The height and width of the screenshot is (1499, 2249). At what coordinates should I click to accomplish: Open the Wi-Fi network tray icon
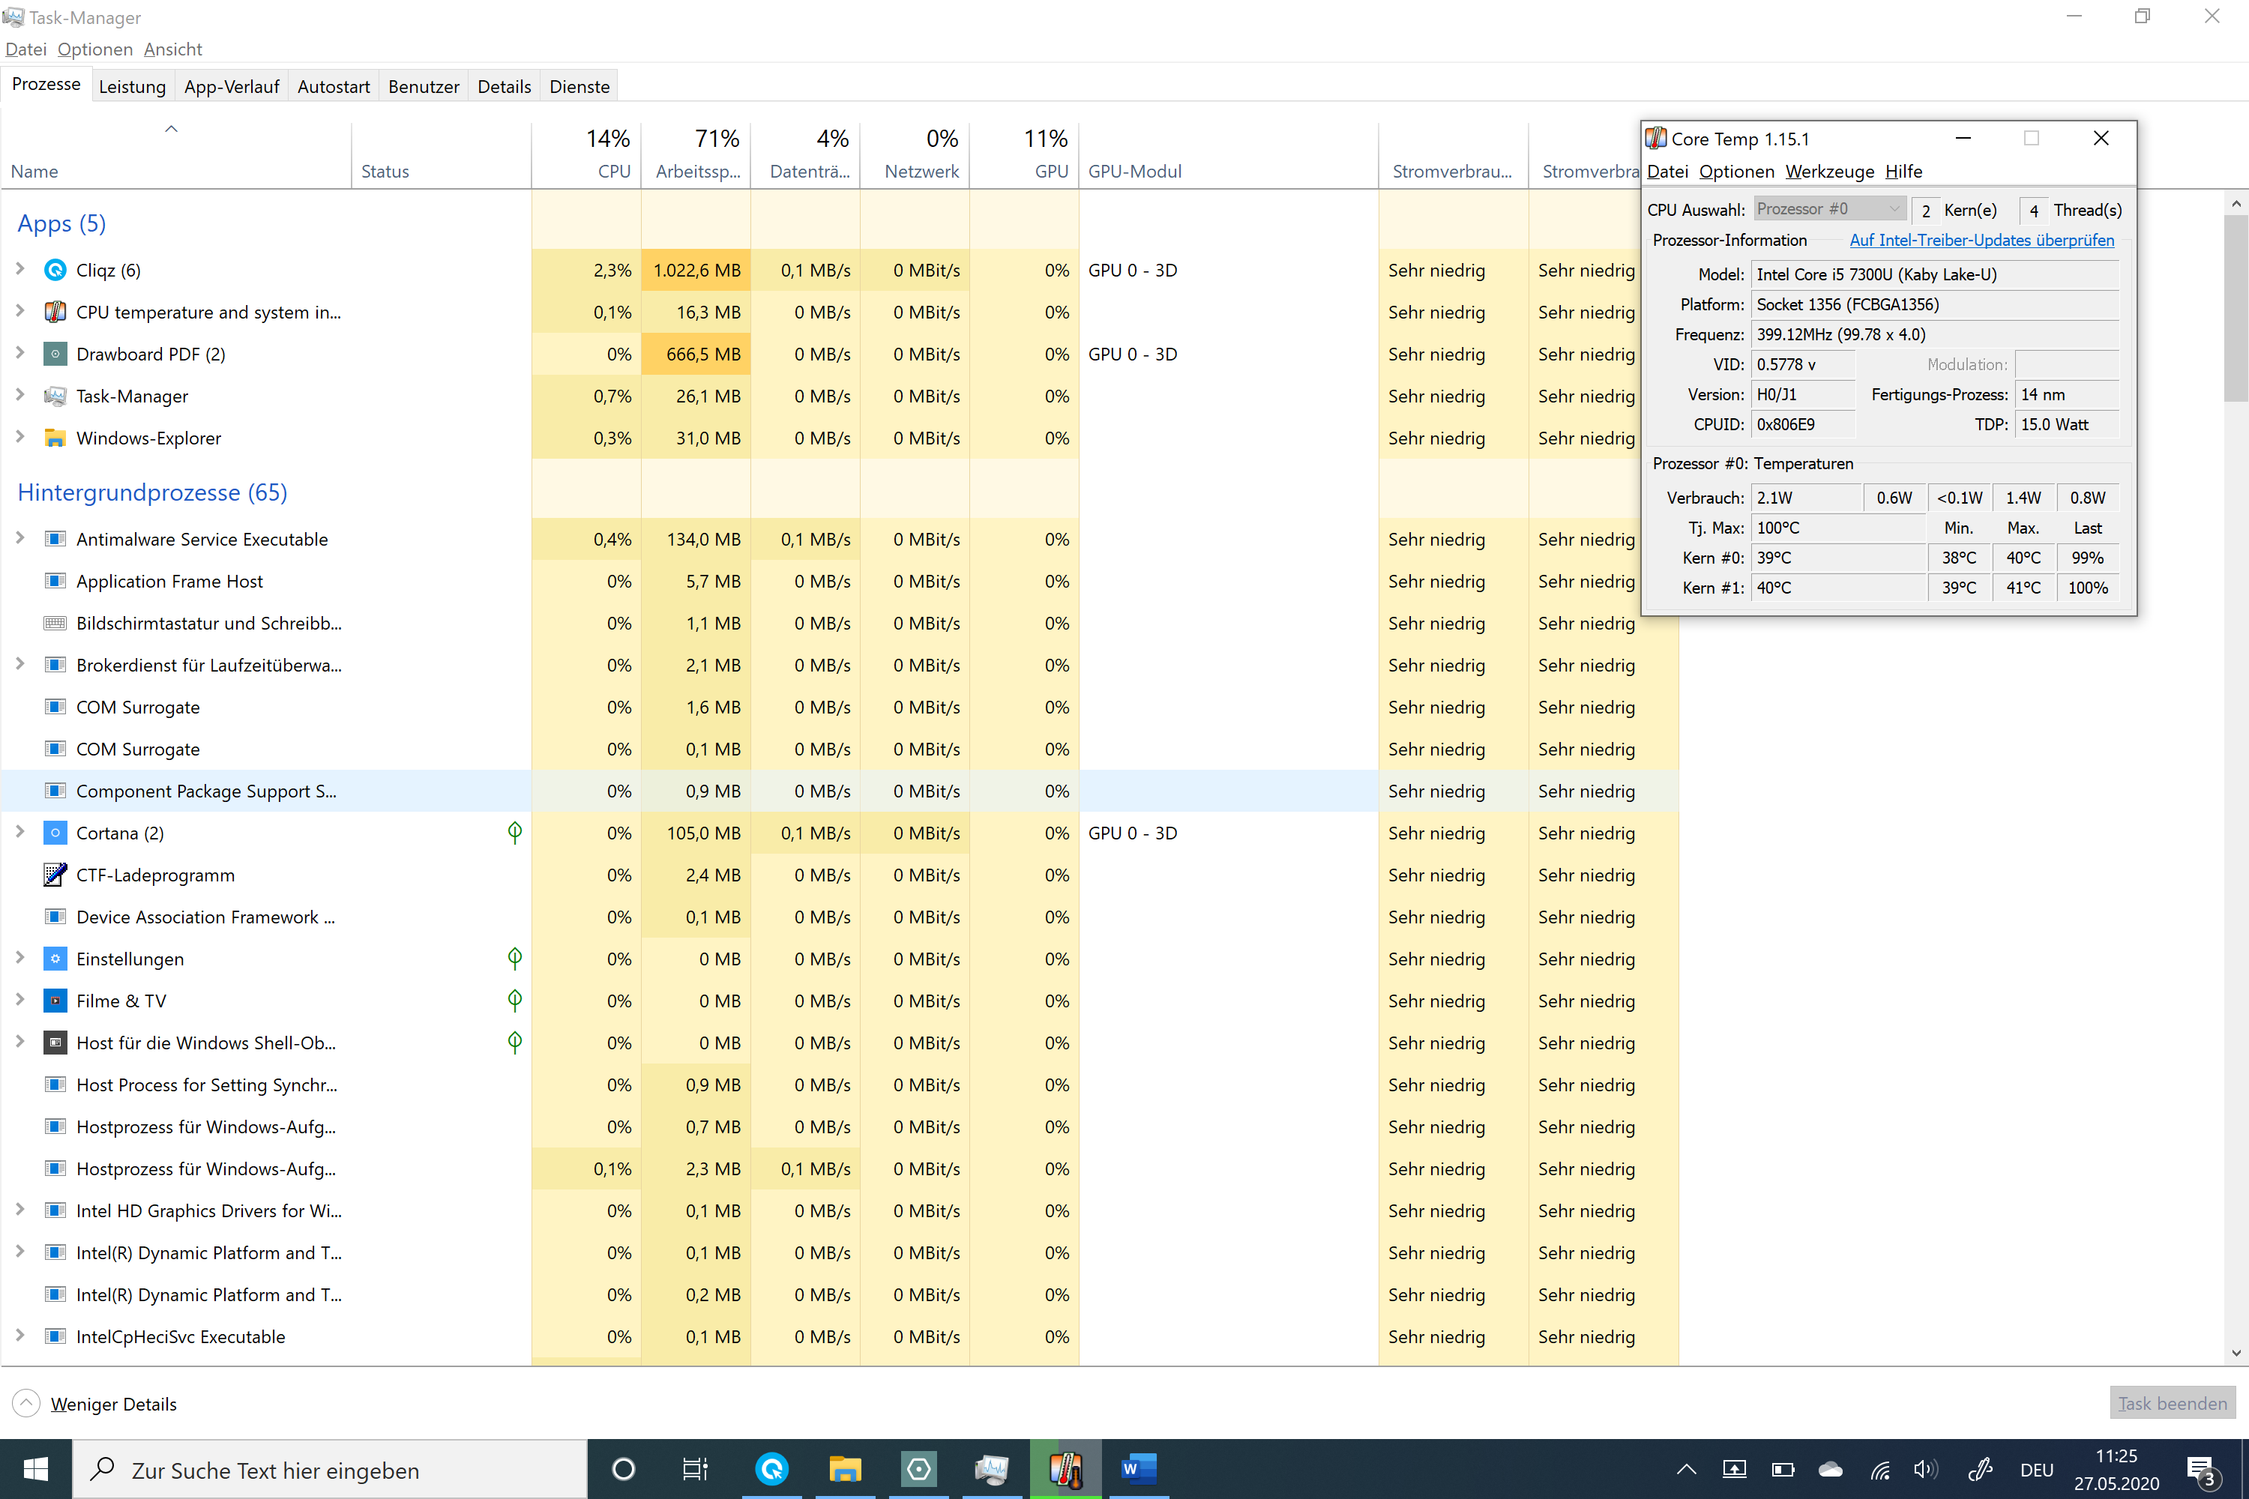click(x=1880, y=1471)
